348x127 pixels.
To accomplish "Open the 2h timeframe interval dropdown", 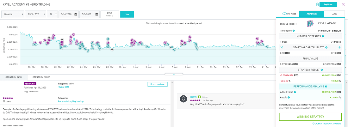I will click(53, 14).
